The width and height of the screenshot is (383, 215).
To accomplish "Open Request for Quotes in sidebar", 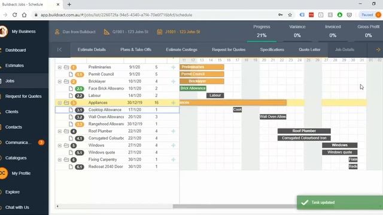I will (x=24, y=96).
